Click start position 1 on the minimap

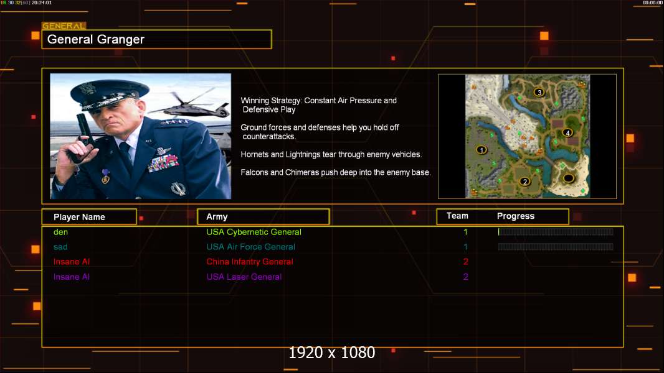pos(481,150)
